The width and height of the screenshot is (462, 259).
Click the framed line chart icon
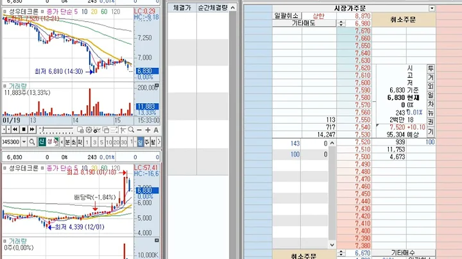[x=114, y=129]
